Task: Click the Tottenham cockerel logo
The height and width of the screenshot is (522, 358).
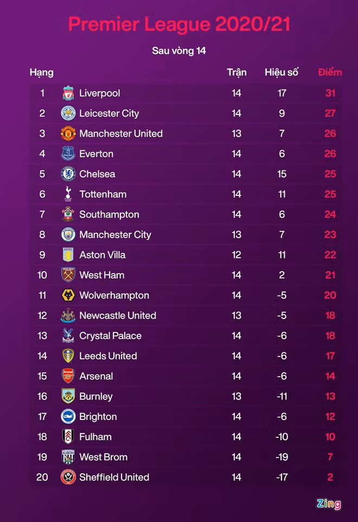Action: coord(68,194)
